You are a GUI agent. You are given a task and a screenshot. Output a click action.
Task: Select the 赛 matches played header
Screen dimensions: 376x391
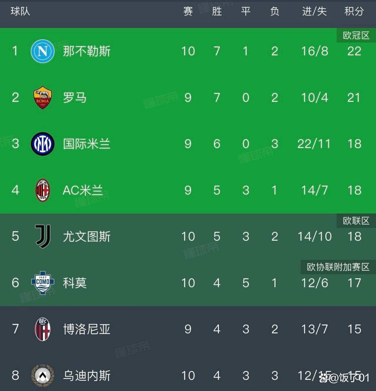188,12
